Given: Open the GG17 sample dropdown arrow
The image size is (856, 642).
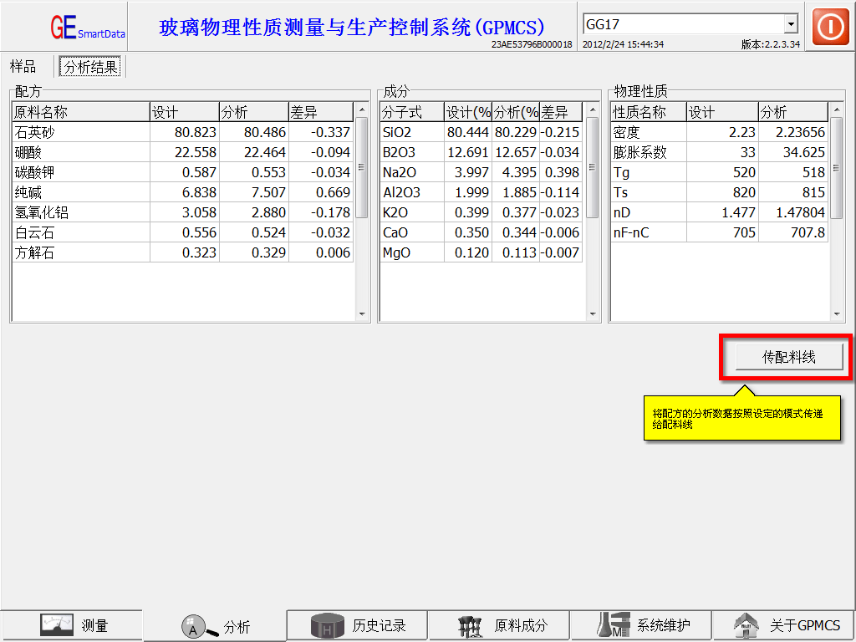Looking at the screenshot, I should point(791,24).
